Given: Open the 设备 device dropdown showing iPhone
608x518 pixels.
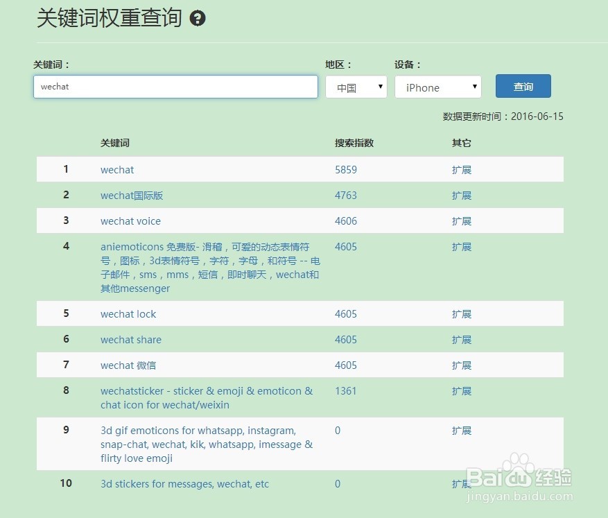Looking at the screenshot, I should [x=437, y=87].
